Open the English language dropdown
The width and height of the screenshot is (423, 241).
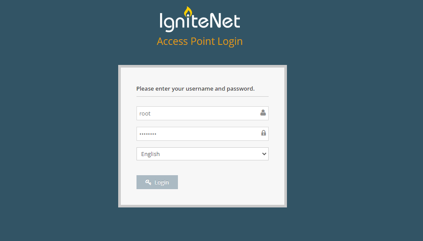pos(202,154)
